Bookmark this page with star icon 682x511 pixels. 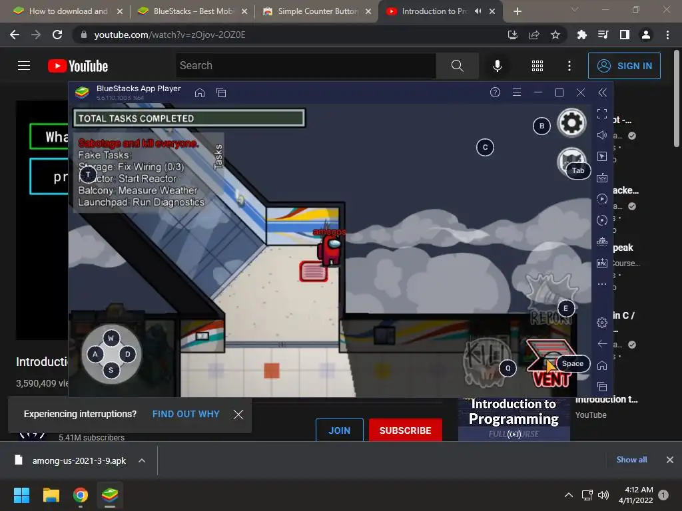(x=555, y=35)
